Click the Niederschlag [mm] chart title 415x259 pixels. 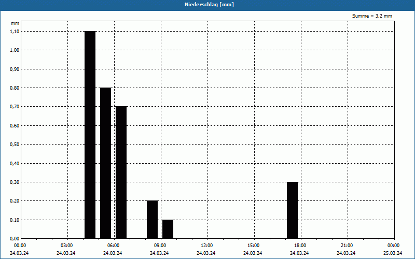(209, 5)
